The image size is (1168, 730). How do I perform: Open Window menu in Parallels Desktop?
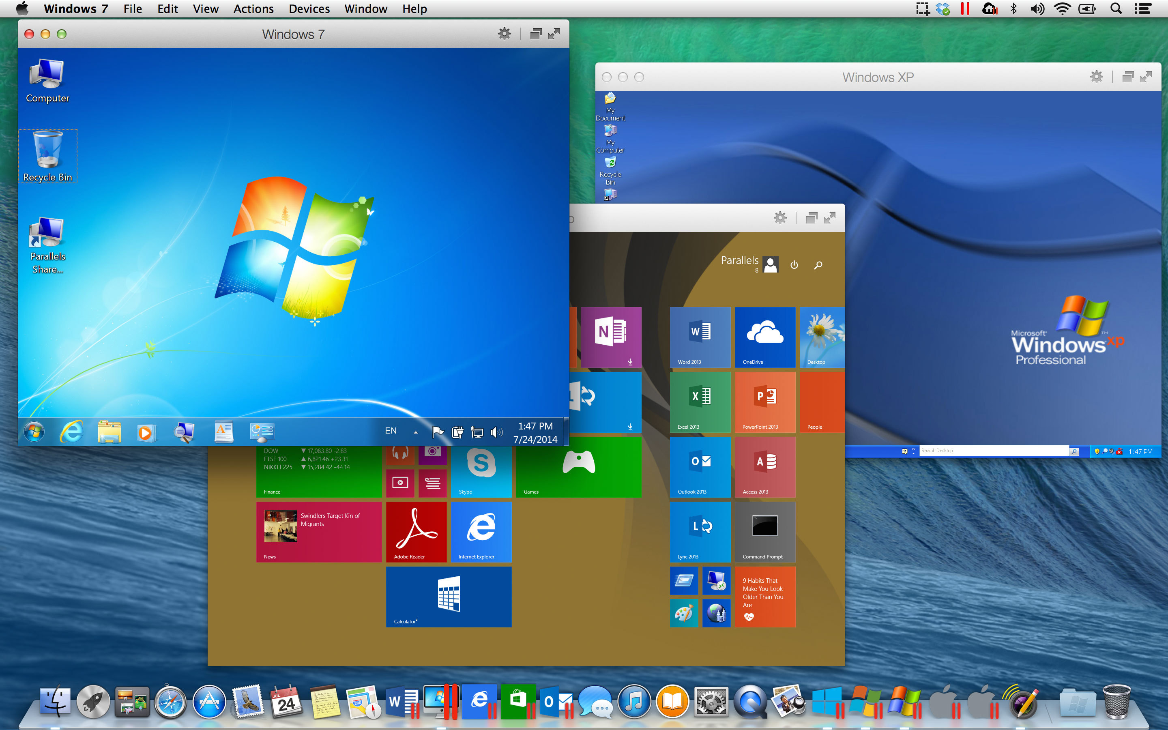click(366, 9)
